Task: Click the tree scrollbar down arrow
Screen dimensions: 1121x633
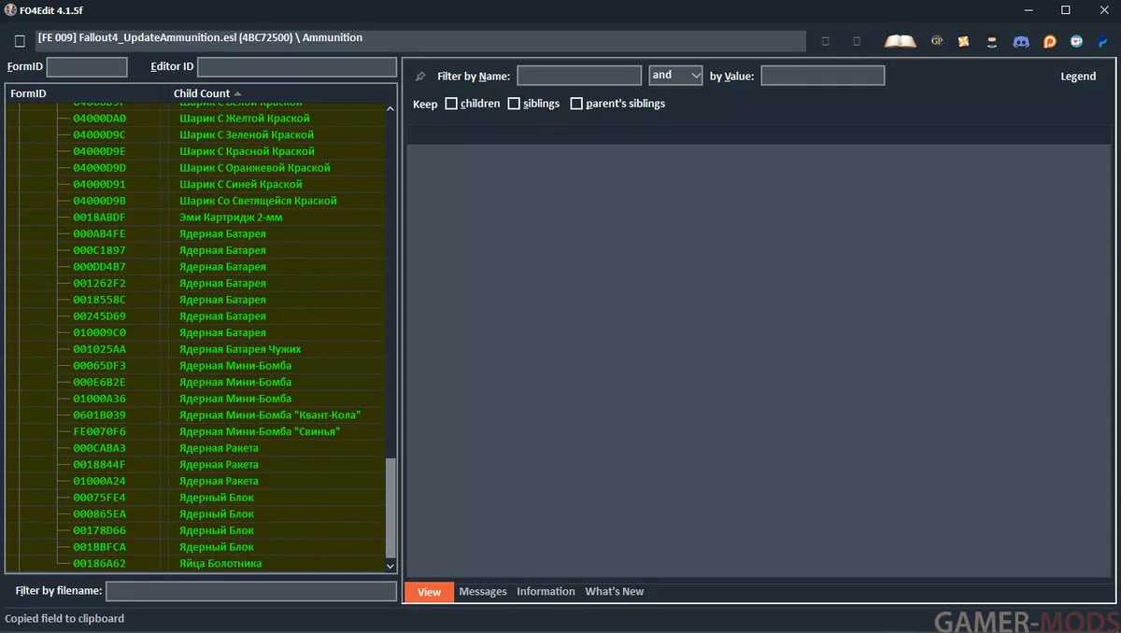Action: tap(390, 566)
